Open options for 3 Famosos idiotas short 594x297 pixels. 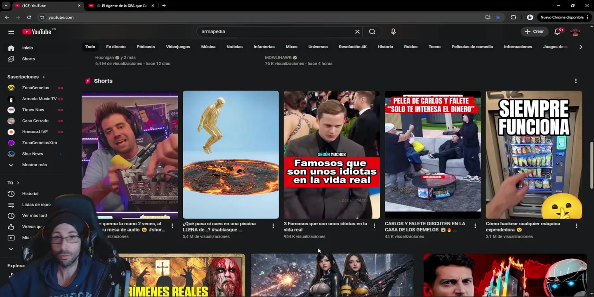click(374, 226)
